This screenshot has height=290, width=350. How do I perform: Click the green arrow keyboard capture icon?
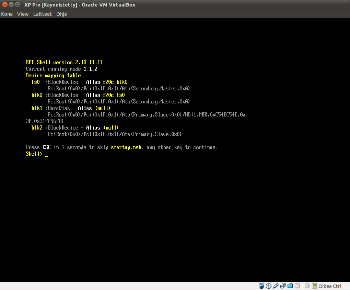[x=314, y=286]
